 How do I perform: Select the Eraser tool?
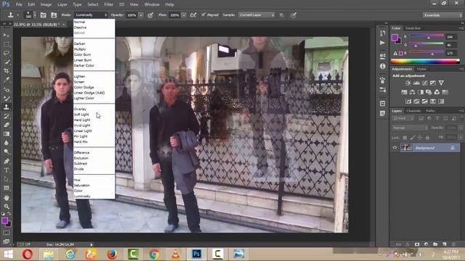click(x=7, y=125)
